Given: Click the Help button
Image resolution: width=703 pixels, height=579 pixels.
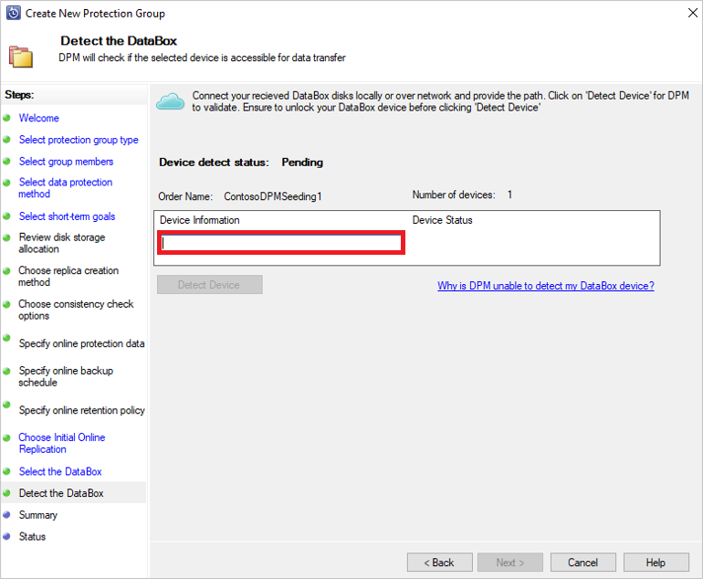Looking at the screenshot, I should pyautogui.click(x=656, y=563).
